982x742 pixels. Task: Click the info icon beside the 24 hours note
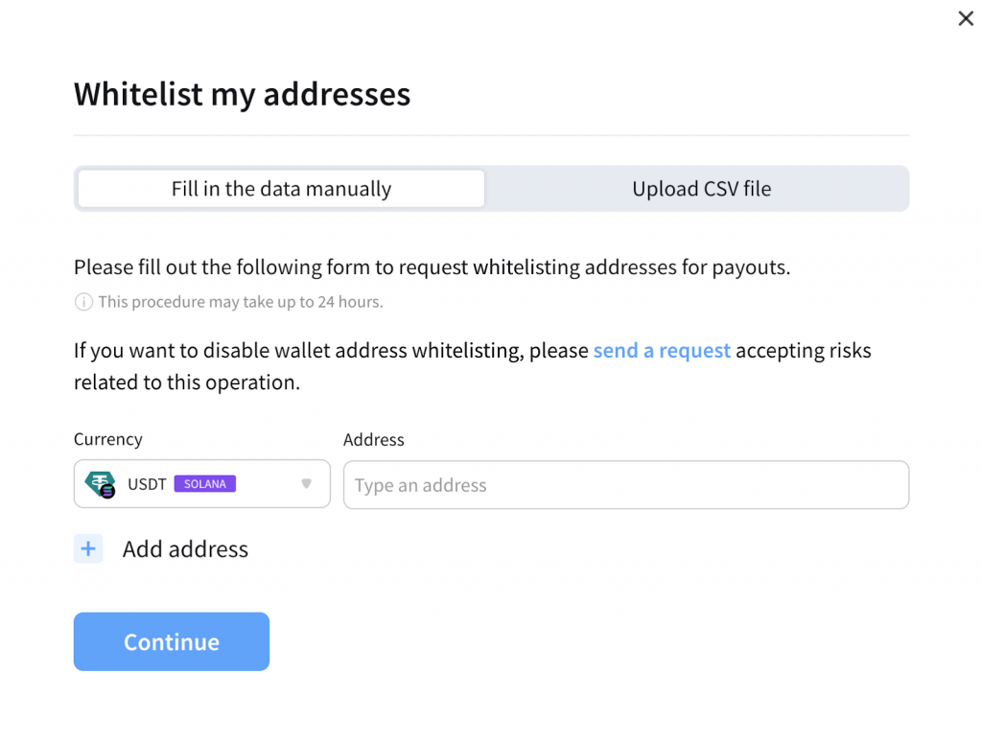click(83, 302)
